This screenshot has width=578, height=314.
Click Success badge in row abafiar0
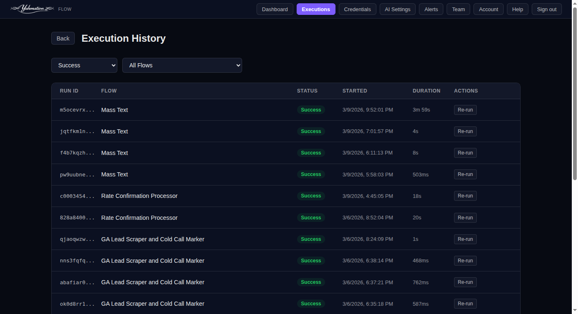pyautogui.click(x=311, y=282)
